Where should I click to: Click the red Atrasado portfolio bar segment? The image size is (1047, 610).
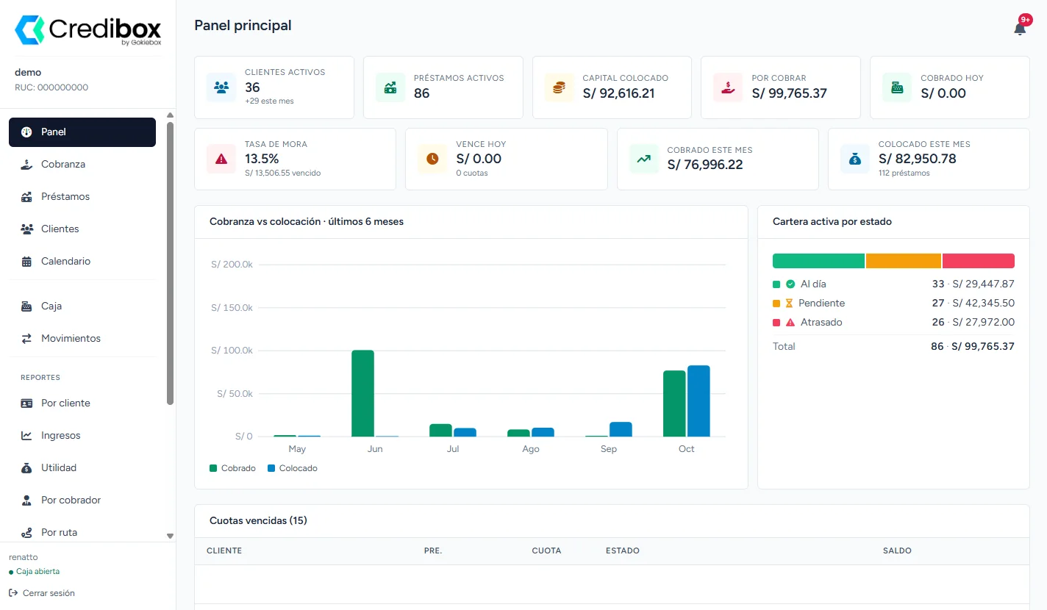[x=979, y=261]
